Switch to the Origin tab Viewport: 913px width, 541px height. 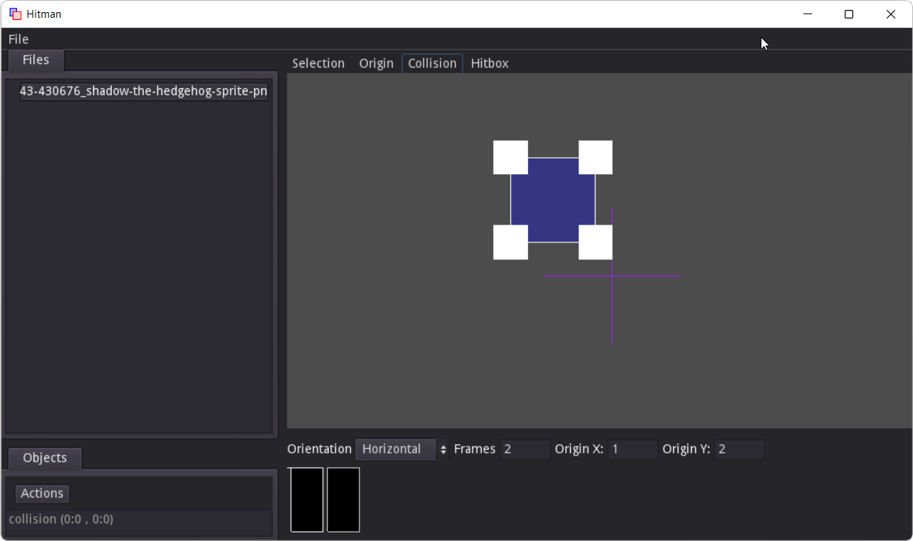pos(376,63)
